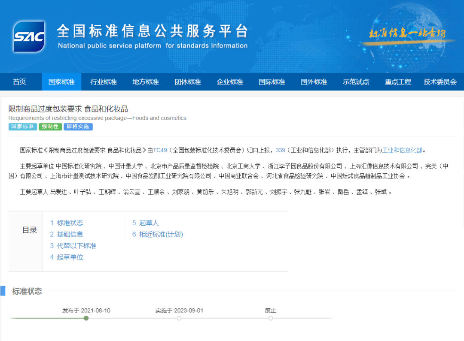Image resolution: width=464 pixels, height=341 pixels.
Task: Switch to the 国际标准 tab
Action: point(272,81)
